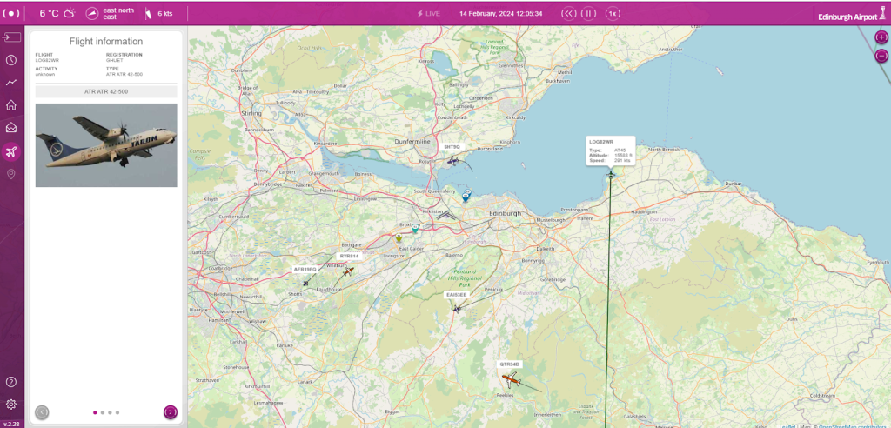Viewport: 891px width, 428px height.
Task: Select the QTR34B aircraft on the map
Action: coord(510,378)
